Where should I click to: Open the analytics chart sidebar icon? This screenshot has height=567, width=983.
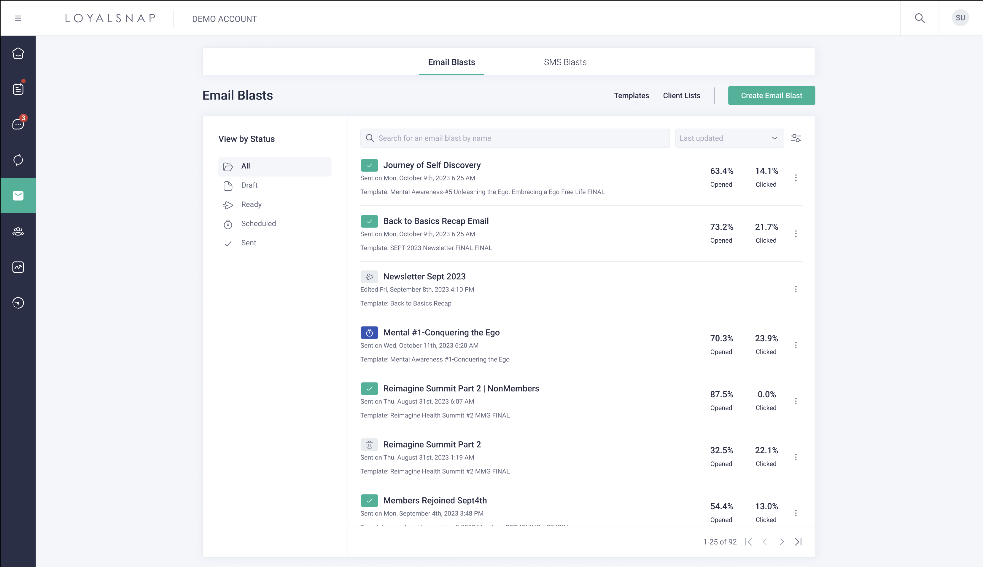(x=18, y=267)
